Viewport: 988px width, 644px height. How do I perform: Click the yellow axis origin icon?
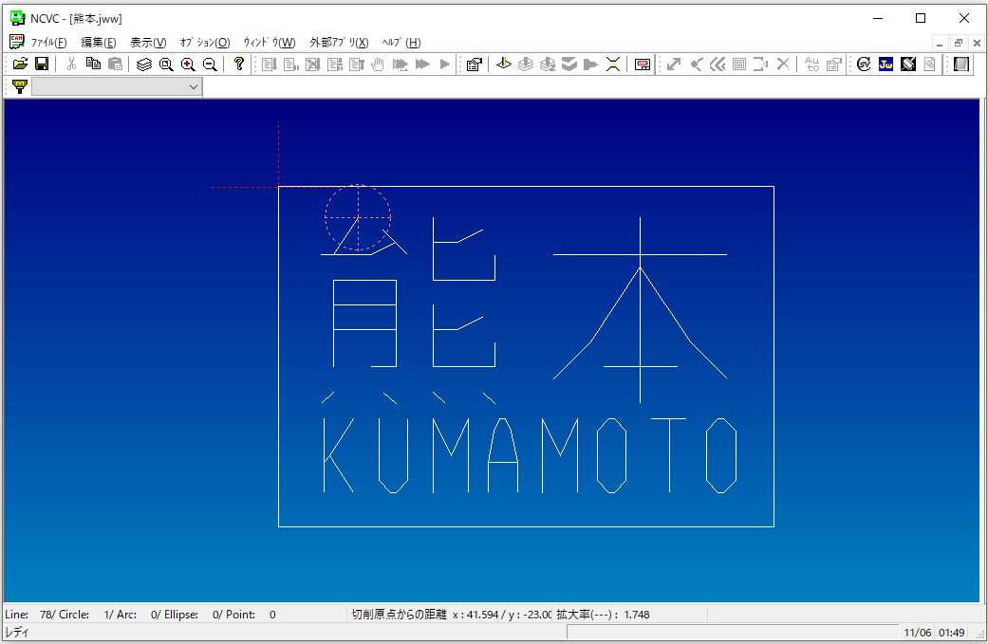click(504, 64)
